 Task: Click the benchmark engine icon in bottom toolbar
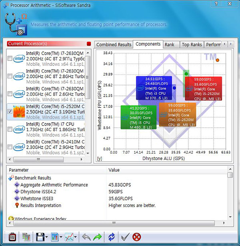[x=12, y=237]
